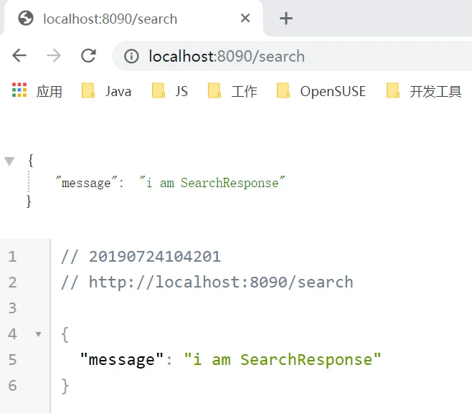View site information icon in address bar

point(131,57)
